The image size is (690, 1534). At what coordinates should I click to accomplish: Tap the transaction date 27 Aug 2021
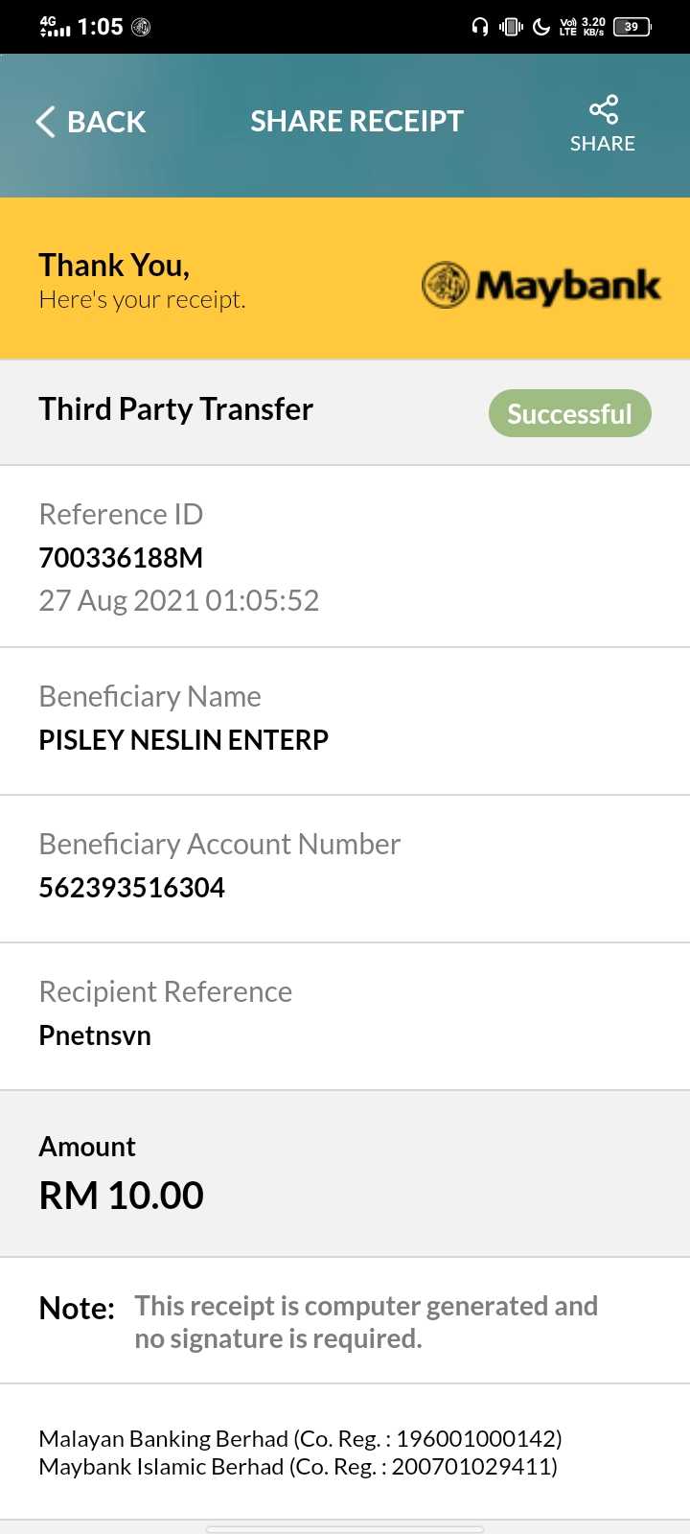tap(119, 601)
